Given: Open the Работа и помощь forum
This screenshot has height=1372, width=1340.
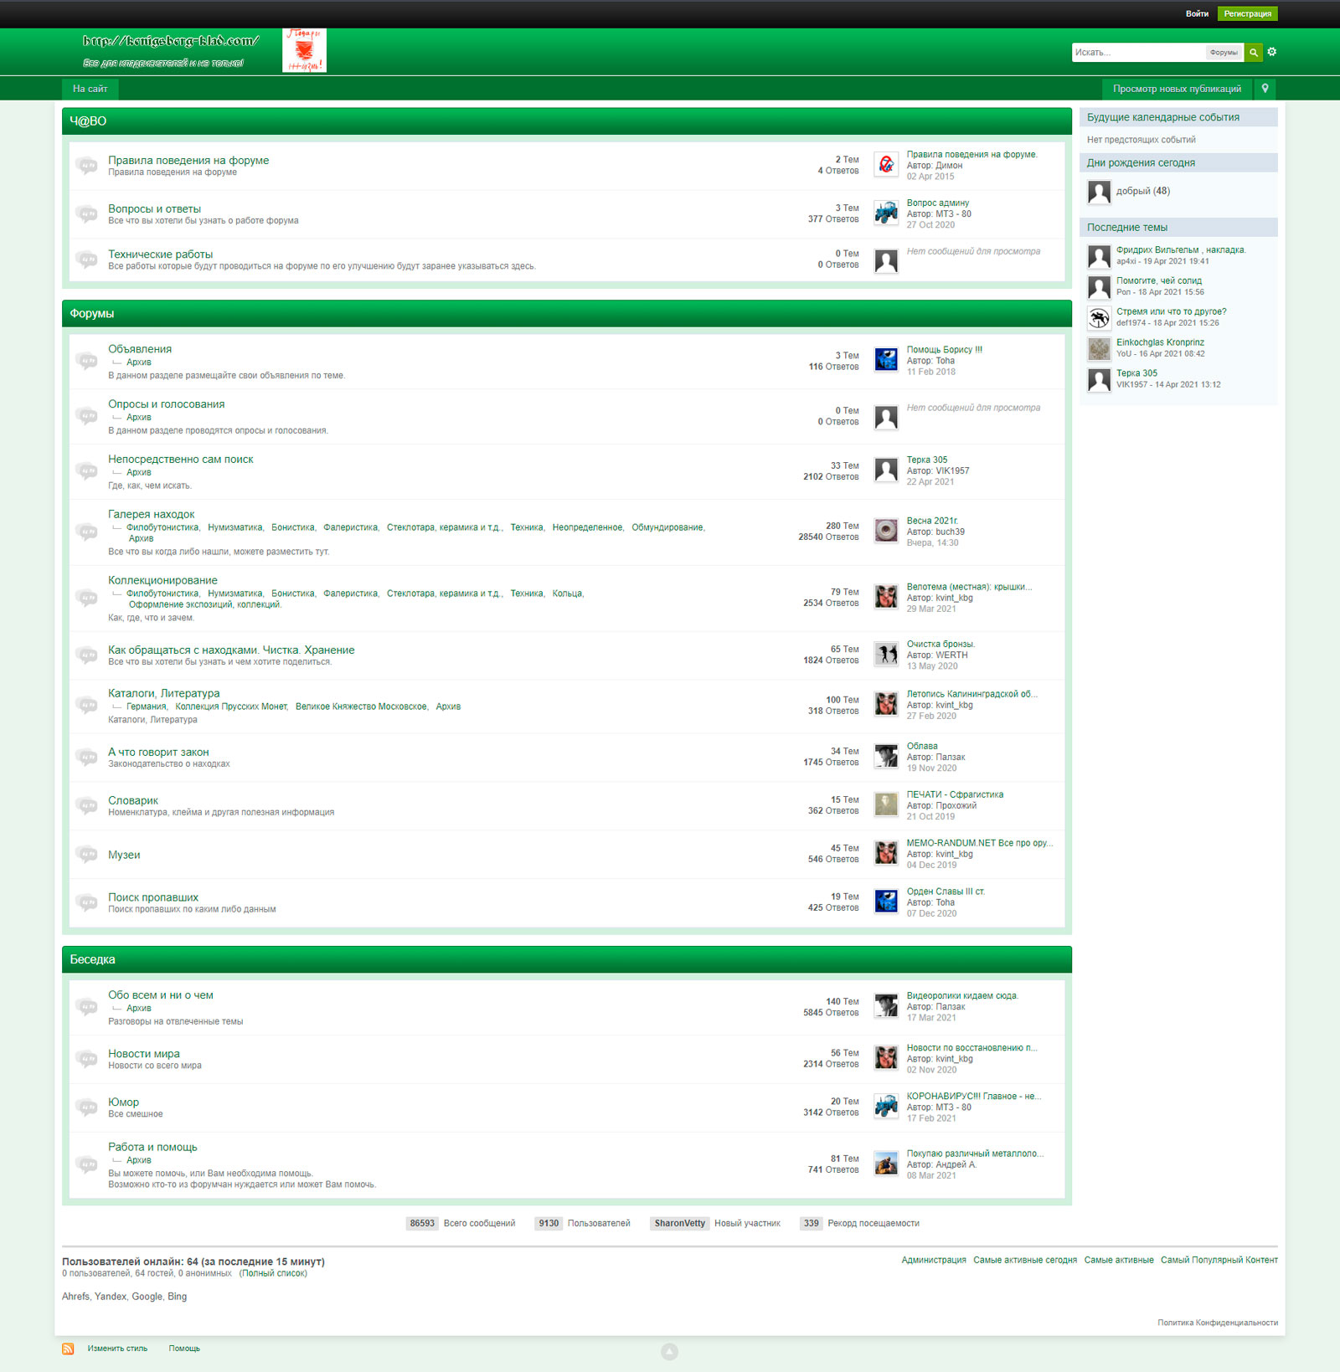Looking at the screenshot, I should pyautogui.click(x=152, y=1147).
